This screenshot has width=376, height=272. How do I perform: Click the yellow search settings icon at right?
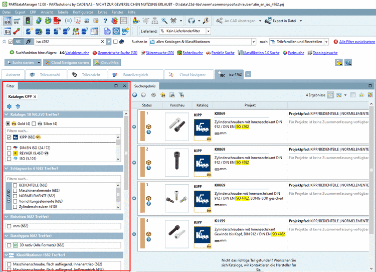pyautogui.click(x=339, y=63)
